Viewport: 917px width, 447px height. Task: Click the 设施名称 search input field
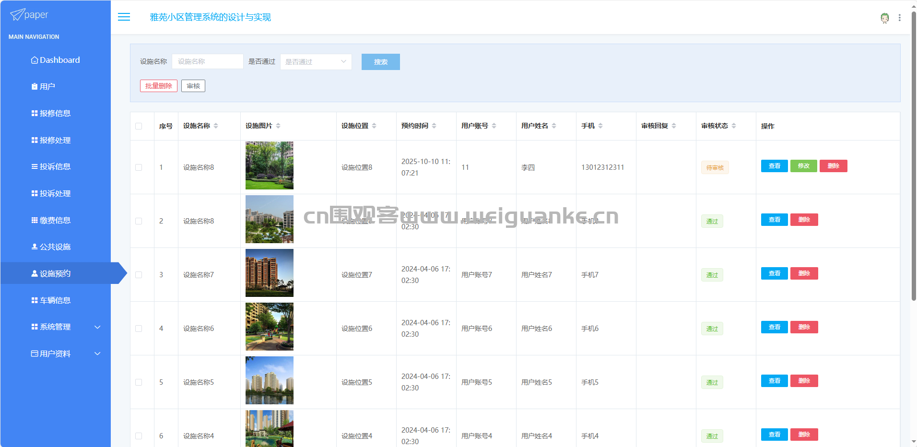coord(207,62)
